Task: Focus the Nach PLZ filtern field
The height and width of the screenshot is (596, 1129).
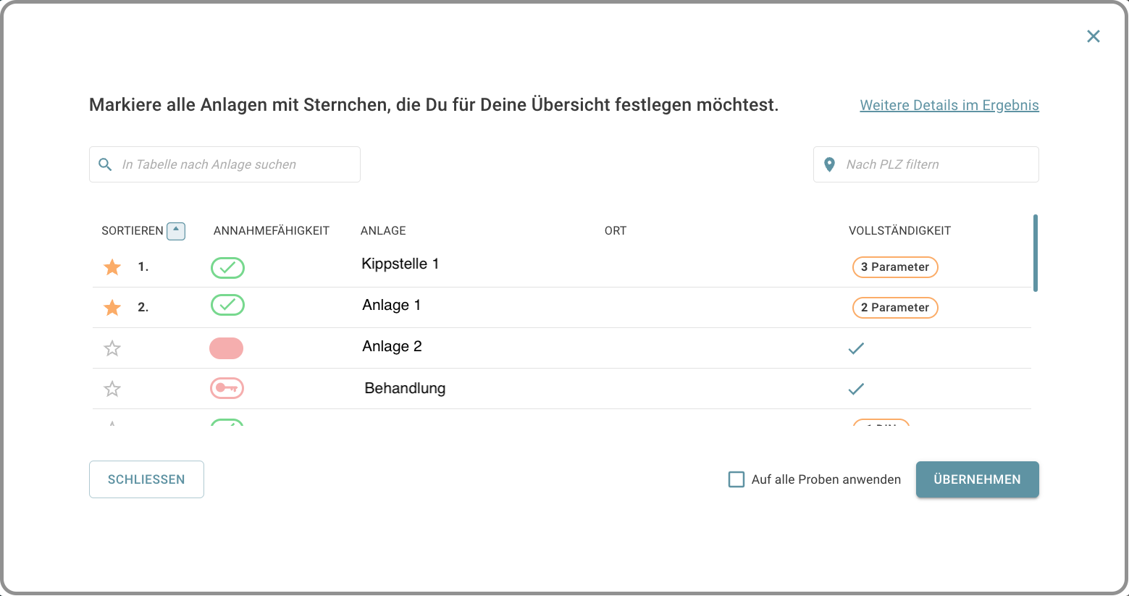Action: 934,164
